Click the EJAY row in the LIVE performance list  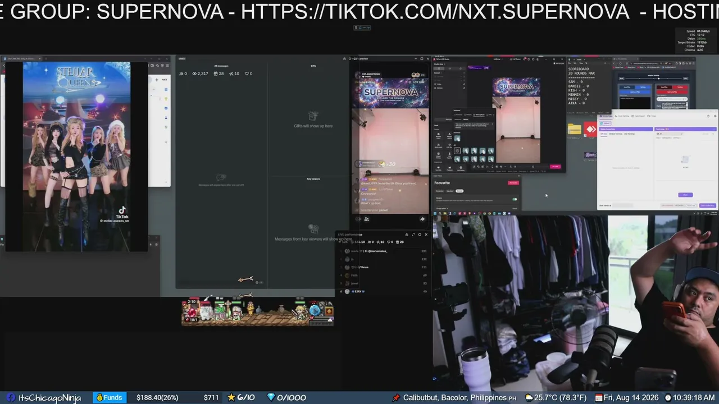tap(384, 291)
